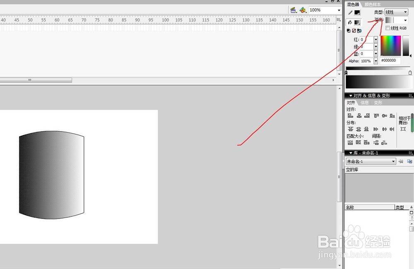This screenshot has width=414, height=269.
Task: Open the Edit Scene clapperboard menu
Action: [x=294, y=10]
